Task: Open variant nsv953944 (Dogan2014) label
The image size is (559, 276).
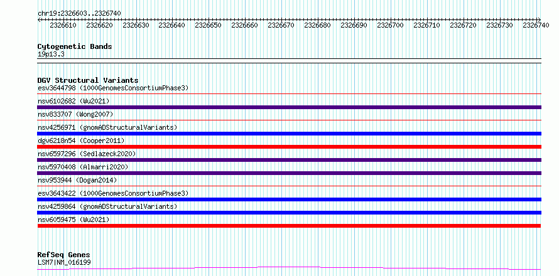Action: click(77, 180)
